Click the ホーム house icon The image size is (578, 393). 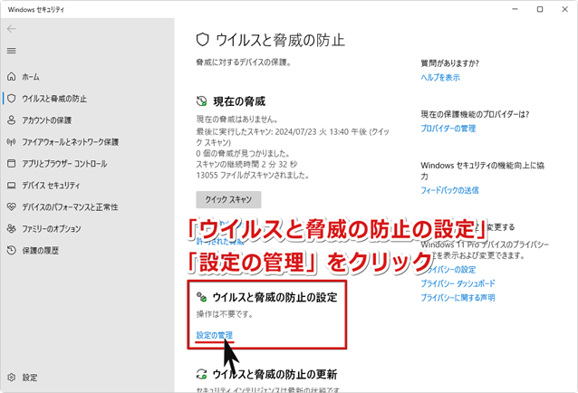click(12, 77)
